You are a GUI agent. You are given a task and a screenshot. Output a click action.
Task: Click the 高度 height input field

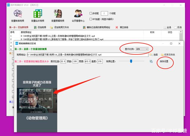[x=100, y=61]
